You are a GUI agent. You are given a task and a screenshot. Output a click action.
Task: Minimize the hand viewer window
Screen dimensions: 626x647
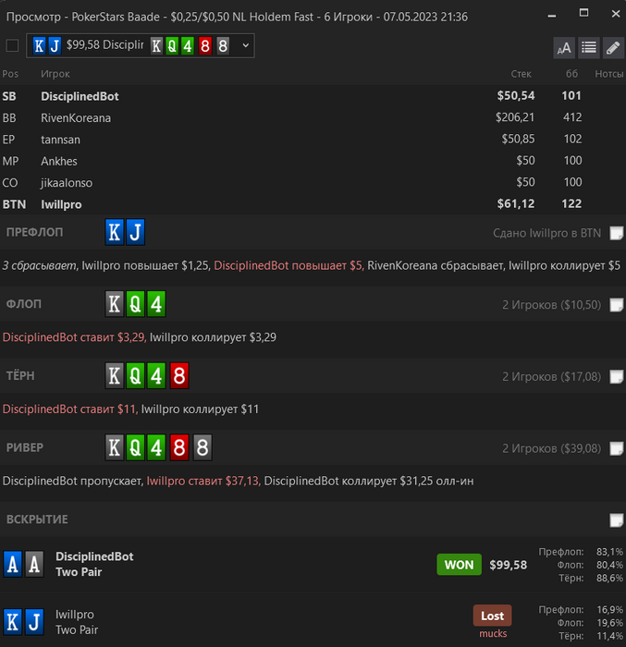(x=552, y=15)
